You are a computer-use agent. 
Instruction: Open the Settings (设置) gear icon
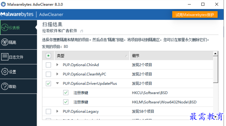point(5,72)
